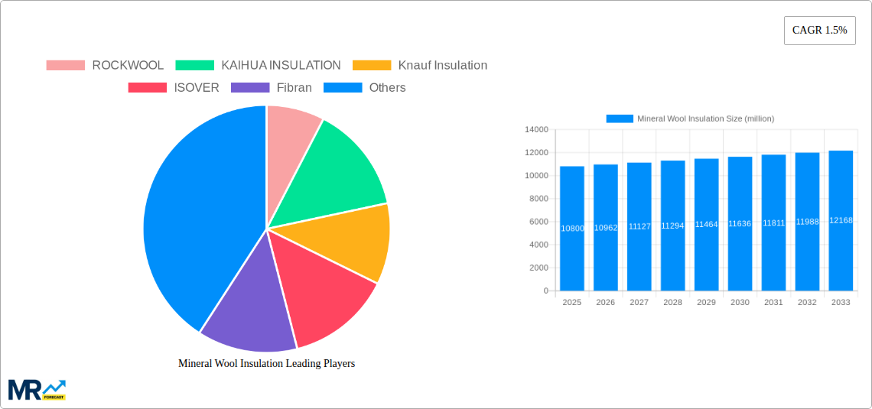Toggle the Others legend label
The image size is (872, 409).
coord(388,87)
